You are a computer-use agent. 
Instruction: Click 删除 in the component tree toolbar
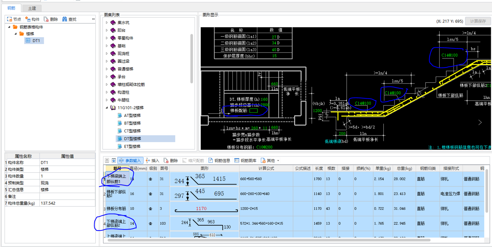[51, 19]
